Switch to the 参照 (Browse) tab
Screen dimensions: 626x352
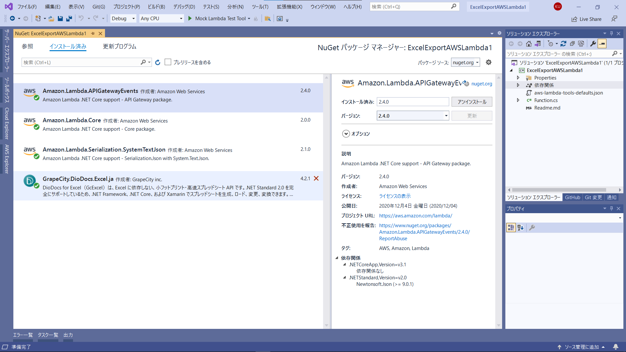[27, 46]
